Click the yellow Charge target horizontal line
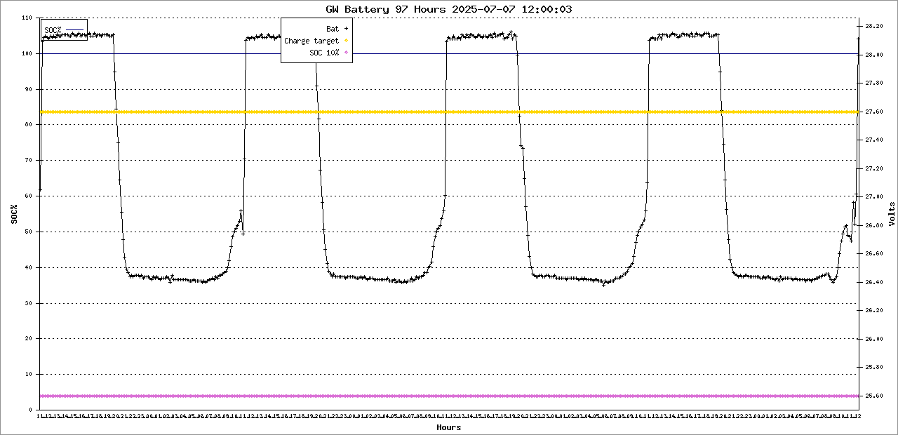This screenshot has height=435, width=898. coord(449,112)
